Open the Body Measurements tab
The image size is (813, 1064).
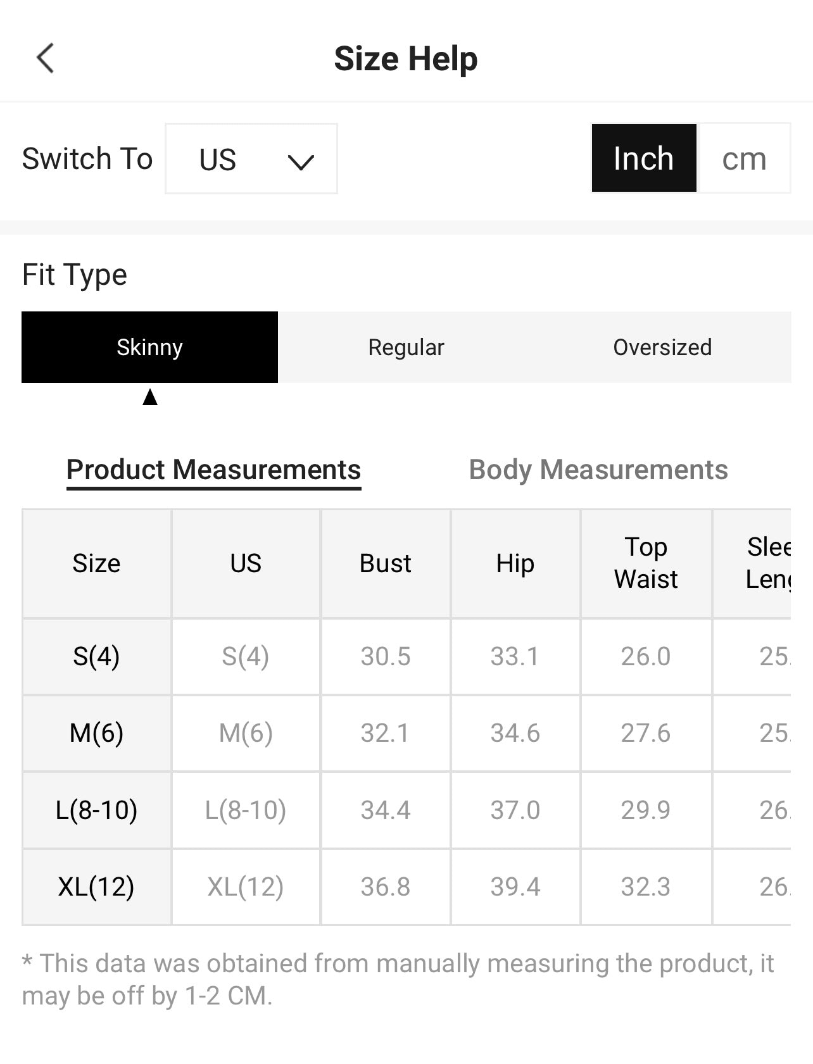(598, 470)
